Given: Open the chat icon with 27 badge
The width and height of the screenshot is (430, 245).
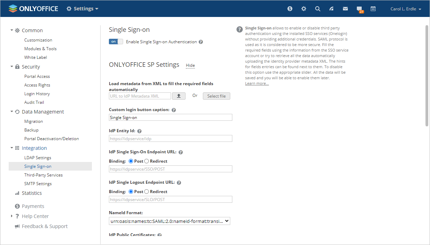Looking at the screenshot, I should (360, 9).
